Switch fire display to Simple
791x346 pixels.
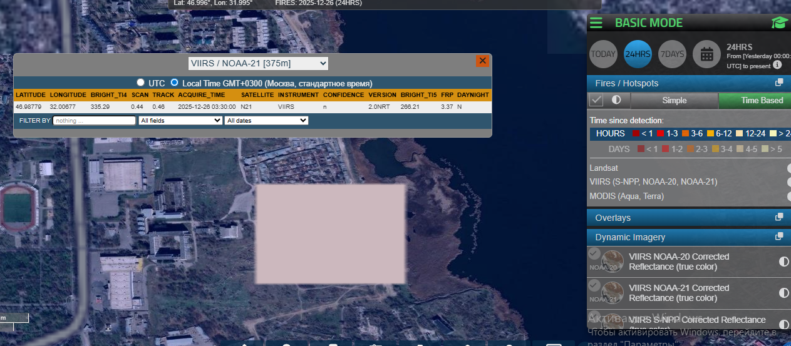[x=674, y=100]
